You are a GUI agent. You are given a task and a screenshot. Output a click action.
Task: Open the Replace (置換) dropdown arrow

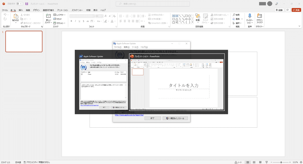click(x=242, y=19)
